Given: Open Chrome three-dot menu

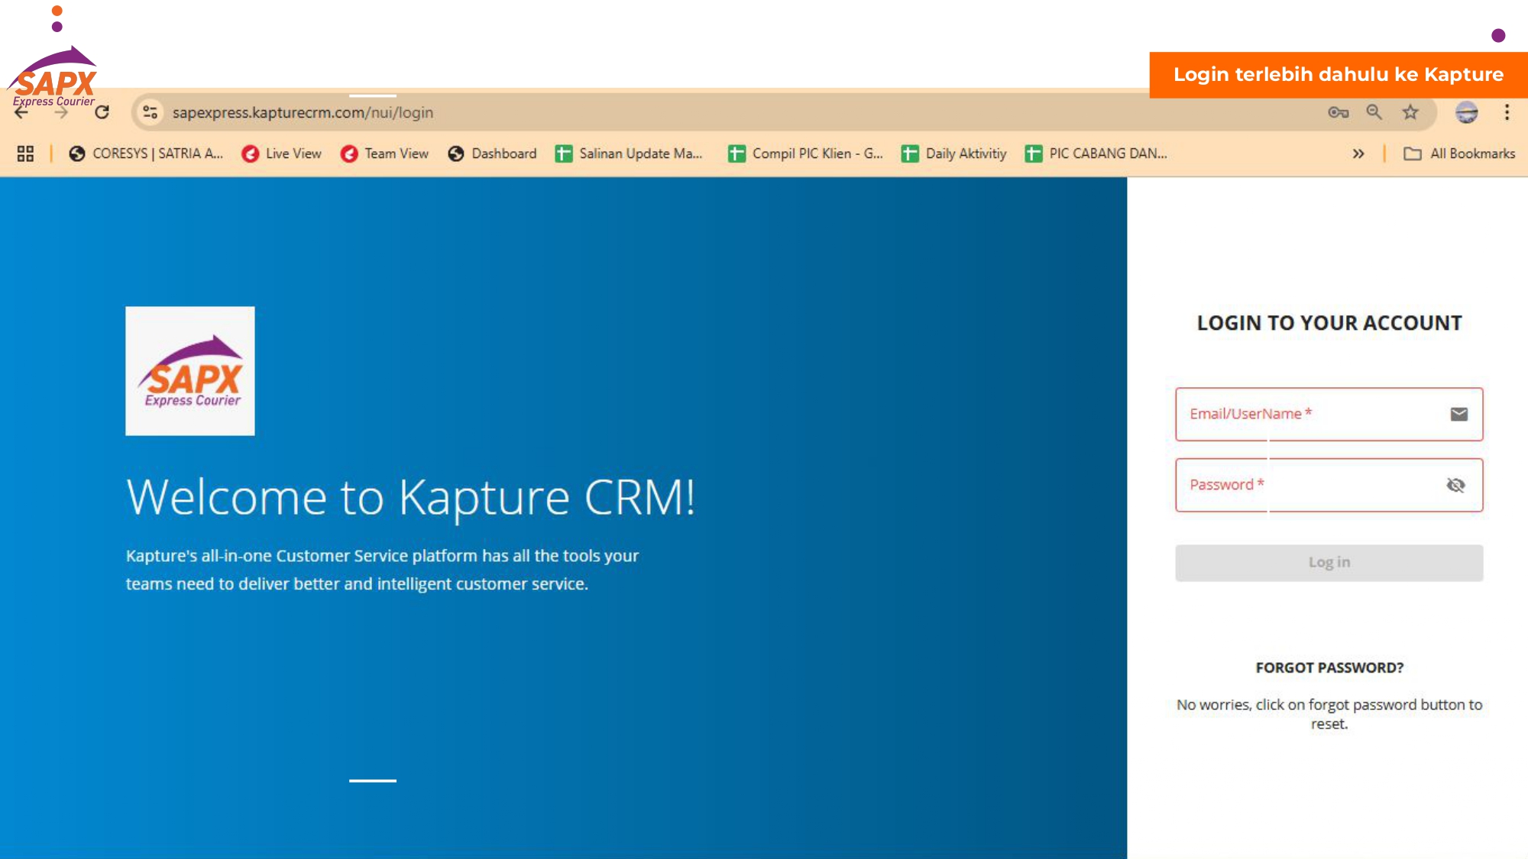Looking at the screenshot, I should click(1507, 112).
